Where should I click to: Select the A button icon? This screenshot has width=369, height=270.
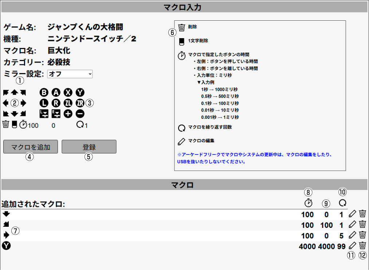click(55, 92)
